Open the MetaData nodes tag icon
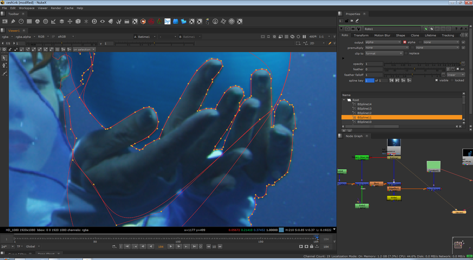 (x=111, y=21)
